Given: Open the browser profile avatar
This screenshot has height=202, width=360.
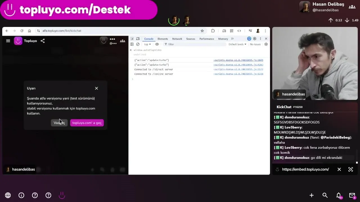Looking at the screenshot, I should tap(258, 31).
